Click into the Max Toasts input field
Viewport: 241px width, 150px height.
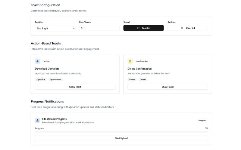pos(99,28)
